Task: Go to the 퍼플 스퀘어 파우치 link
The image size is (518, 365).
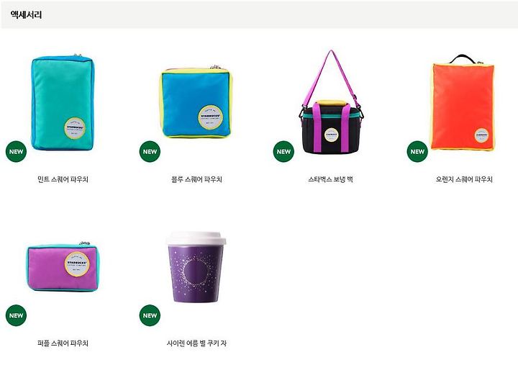Action: [63, 343]
